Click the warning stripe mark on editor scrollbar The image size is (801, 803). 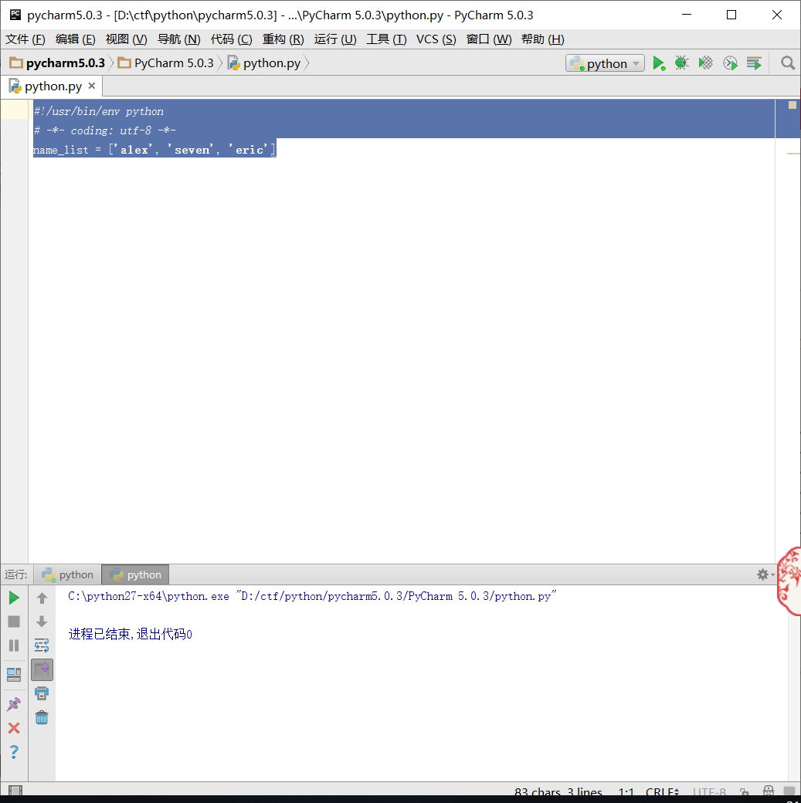tap(793, 153)
